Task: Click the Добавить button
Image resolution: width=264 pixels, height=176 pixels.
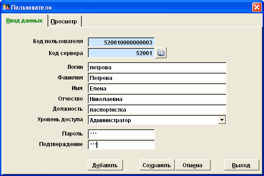Action: click(x=105, y=165)
